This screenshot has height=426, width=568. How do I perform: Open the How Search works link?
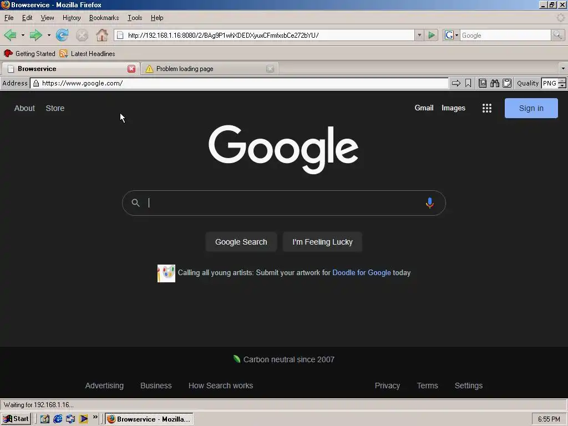tap(221, 386)
